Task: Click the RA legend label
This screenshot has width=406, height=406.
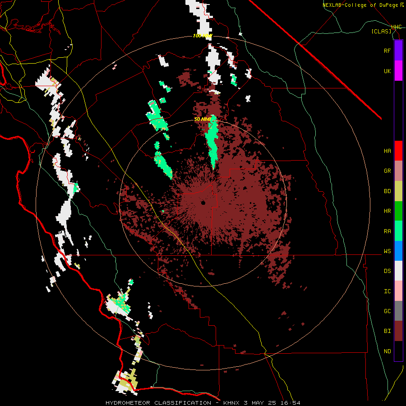Action: point(387,231)
